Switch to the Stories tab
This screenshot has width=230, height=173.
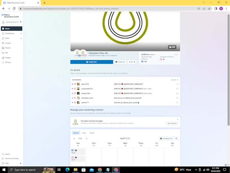(92, 133)
